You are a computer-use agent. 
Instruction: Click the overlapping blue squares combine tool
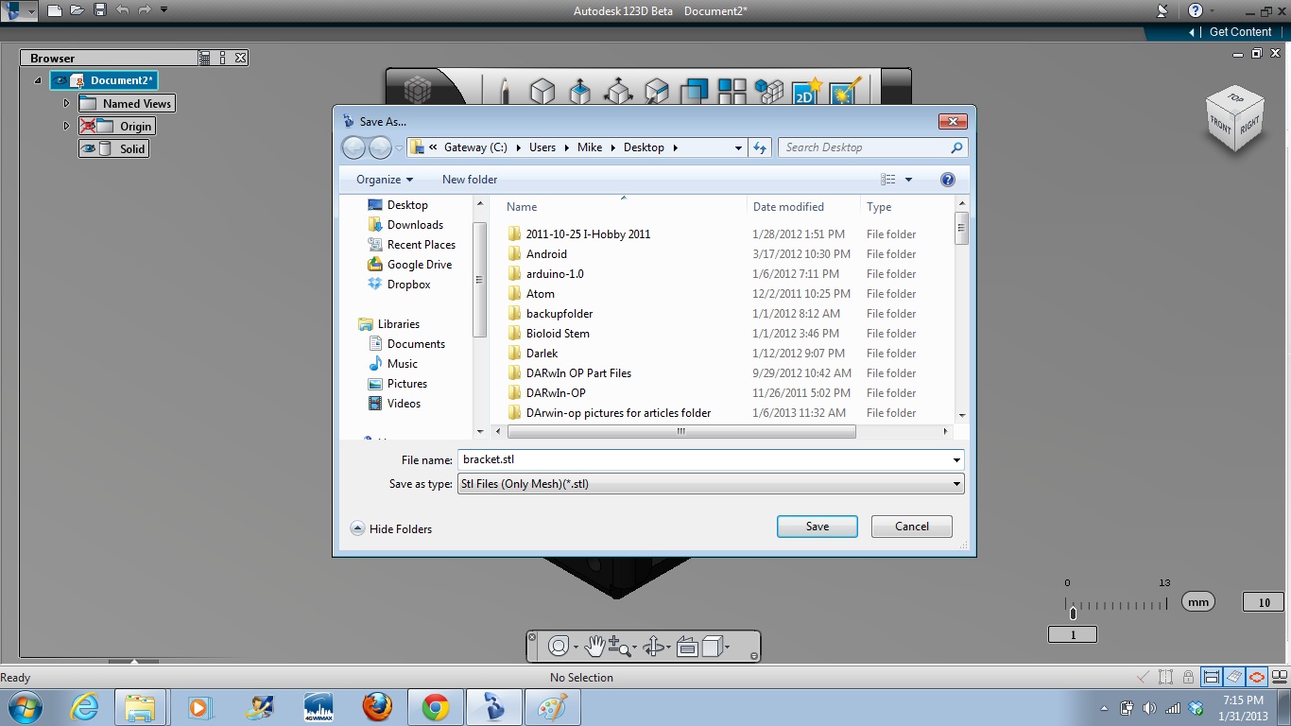[x=694, y=91]
